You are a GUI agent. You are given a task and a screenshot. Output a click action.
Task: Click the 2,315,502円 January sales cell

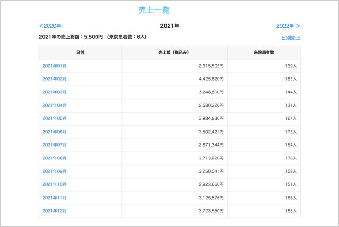click(211, 66)
